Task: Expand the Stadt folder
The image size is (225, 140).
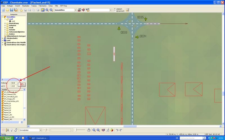Action: click(x=5, y=28)
